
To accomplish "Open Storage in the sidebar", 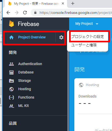I will click(x=24, y=81).
